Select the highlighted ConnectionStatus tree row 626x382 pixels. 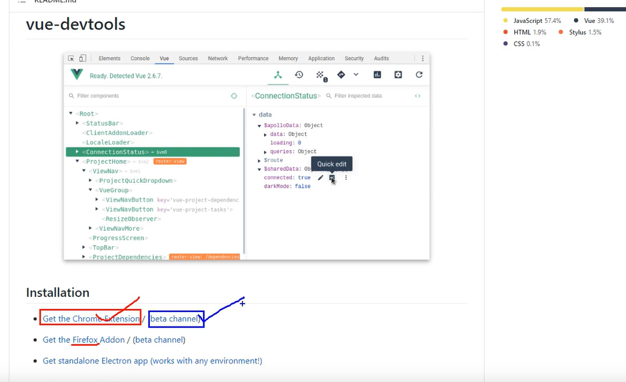tap(153, 152)
